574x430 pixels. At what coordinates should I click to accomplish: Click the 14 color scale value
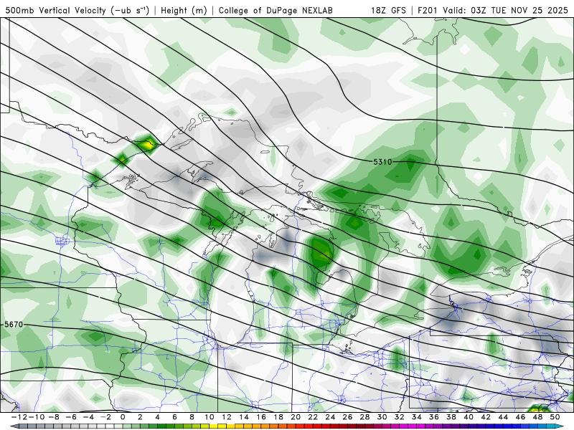(x=244, y=417)
